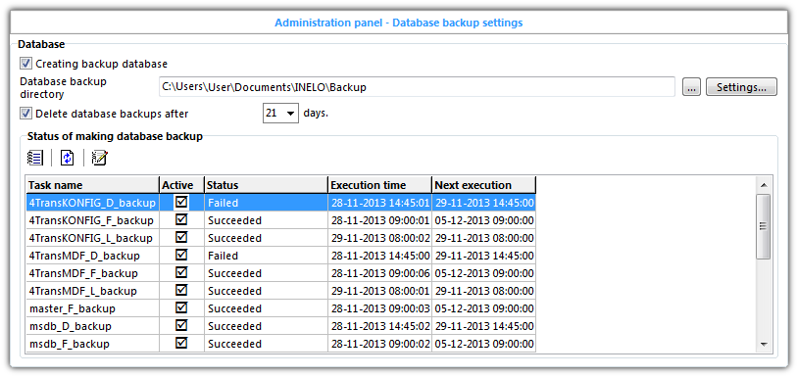Click the scrollbar up arrow in task list
Screen dimensions: 798x377
click(763, 185)
